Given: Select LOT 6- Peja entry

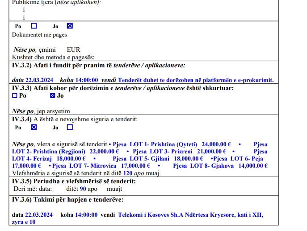Looking at the screenshot, I should coord(247,159).
